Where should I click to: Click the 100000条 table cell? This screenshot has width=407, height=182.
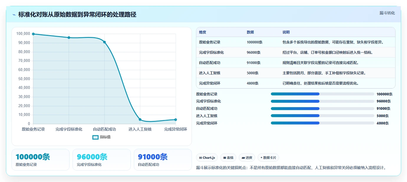255,42
